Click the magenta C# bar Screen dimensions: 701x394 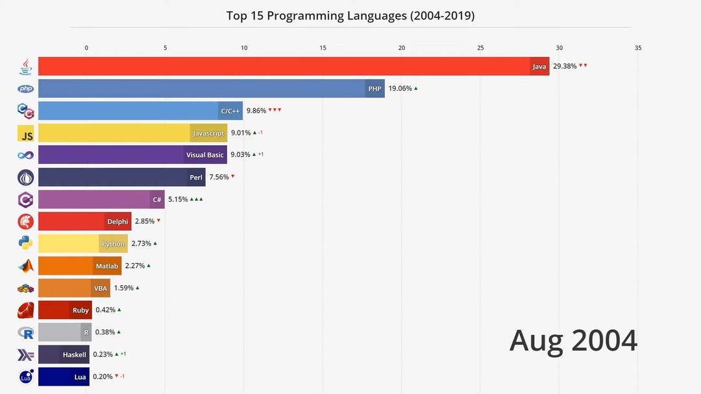(x=101, y=200)
